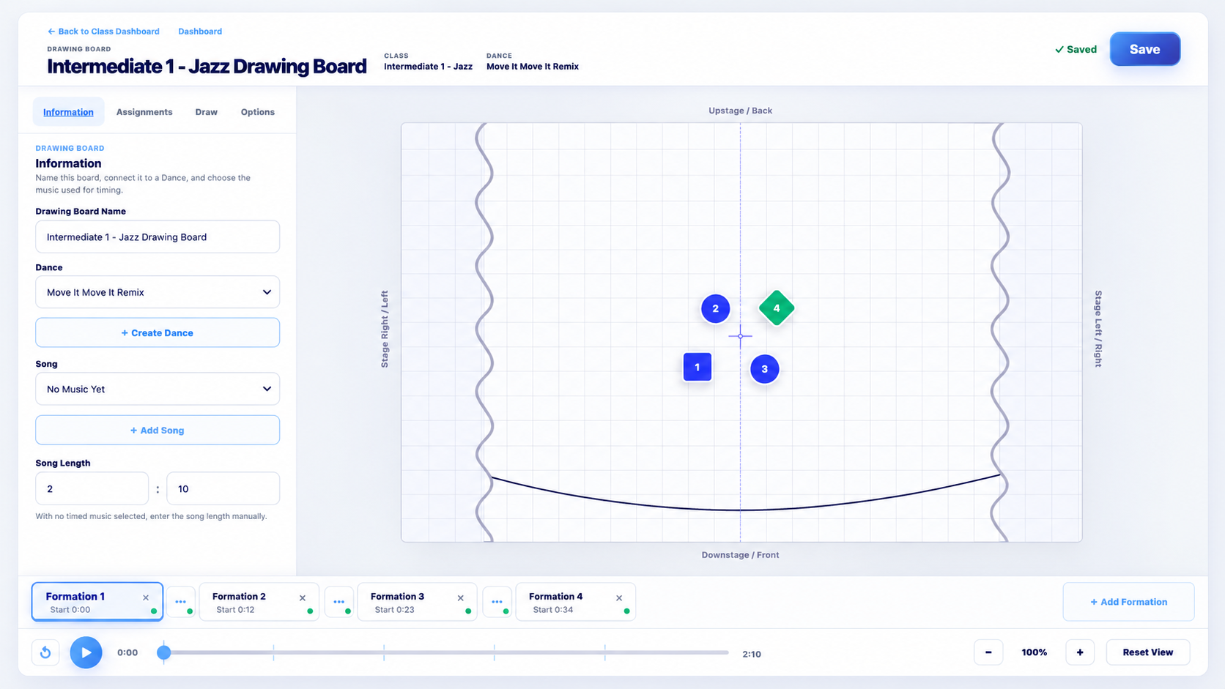Click the song length seconds field
Viewport: 1225px width, 689px height.
223,488
